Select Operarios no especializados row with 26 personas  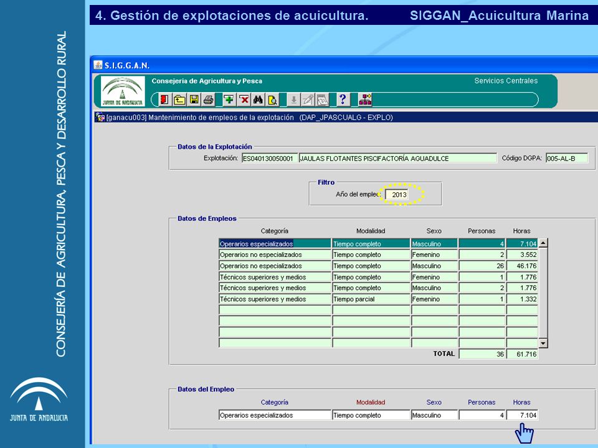(378, 266)
